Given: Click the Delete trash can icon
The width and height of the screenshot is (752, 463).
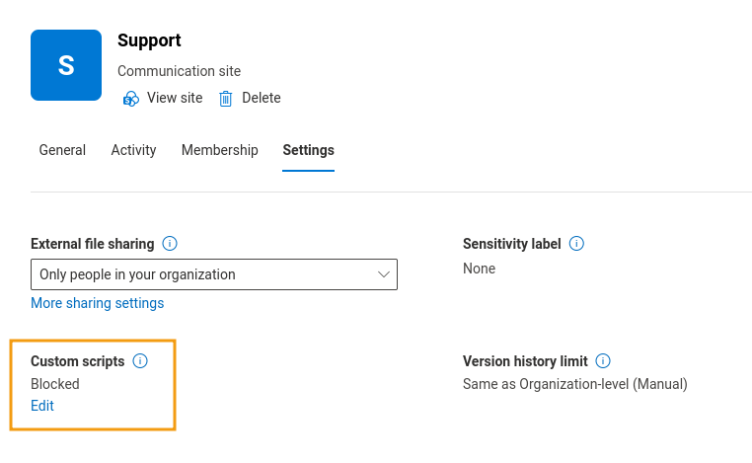Looking at the screenshot, I should coord(226,99).
